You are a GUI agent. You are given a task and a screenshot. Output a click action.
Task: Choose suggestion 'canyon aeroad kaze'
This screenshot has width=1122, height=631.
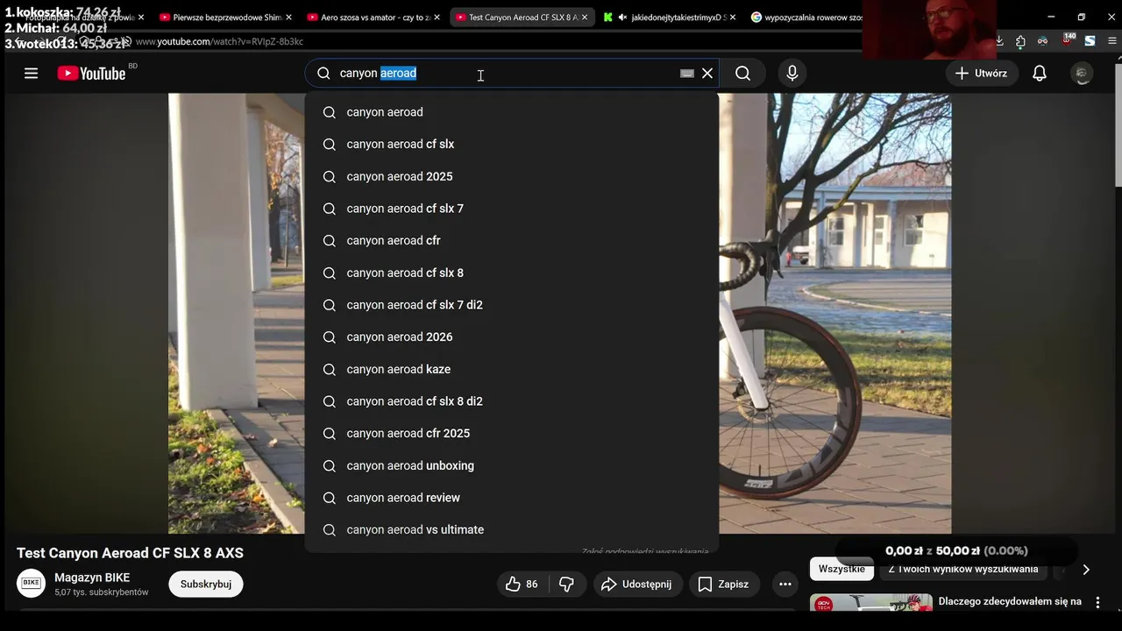[x=512, y=369]
